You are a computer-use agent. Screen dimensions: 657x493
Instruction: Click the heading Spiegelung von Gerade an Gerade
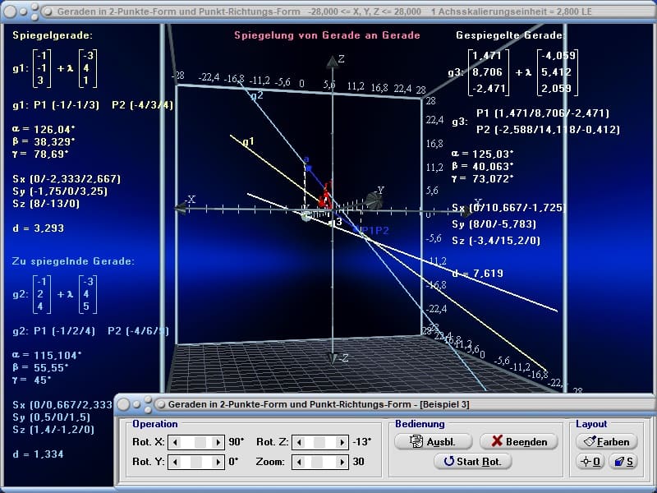pos(327,35)
